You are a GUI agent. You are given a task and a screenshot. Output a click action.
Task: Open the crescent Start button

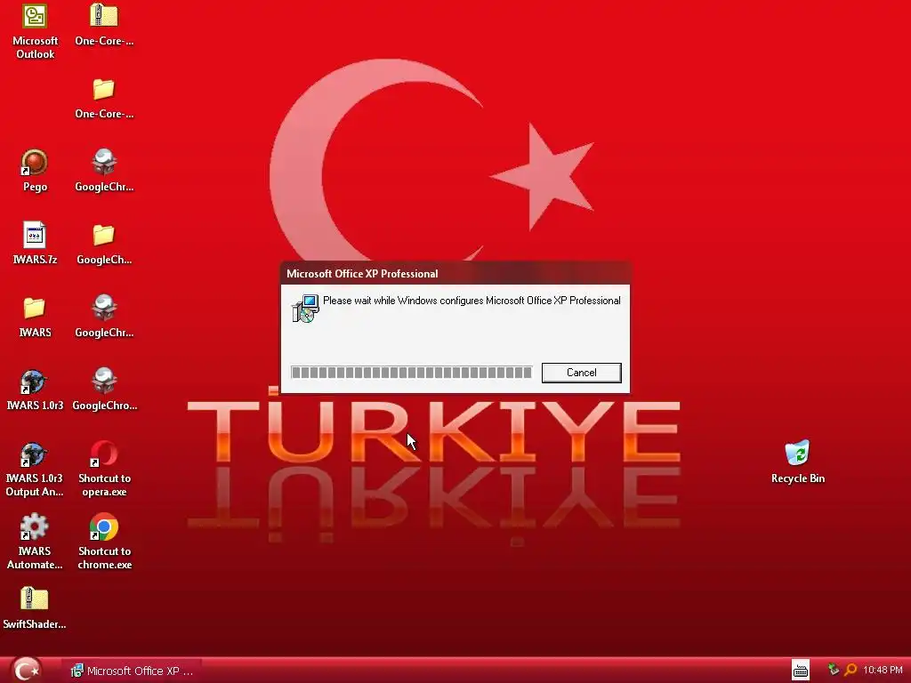26,670
